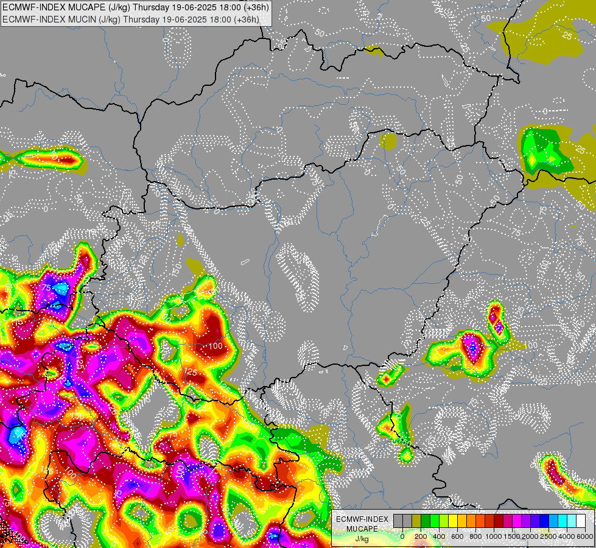Select the pure blue legend swatch
This screenshot has width=596, height=548.
tap(544, 521)
